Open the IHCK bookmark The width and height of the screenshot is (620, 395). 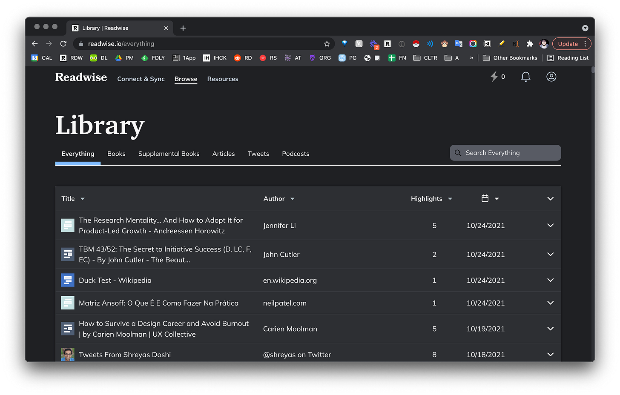click(x=215, y=58)
